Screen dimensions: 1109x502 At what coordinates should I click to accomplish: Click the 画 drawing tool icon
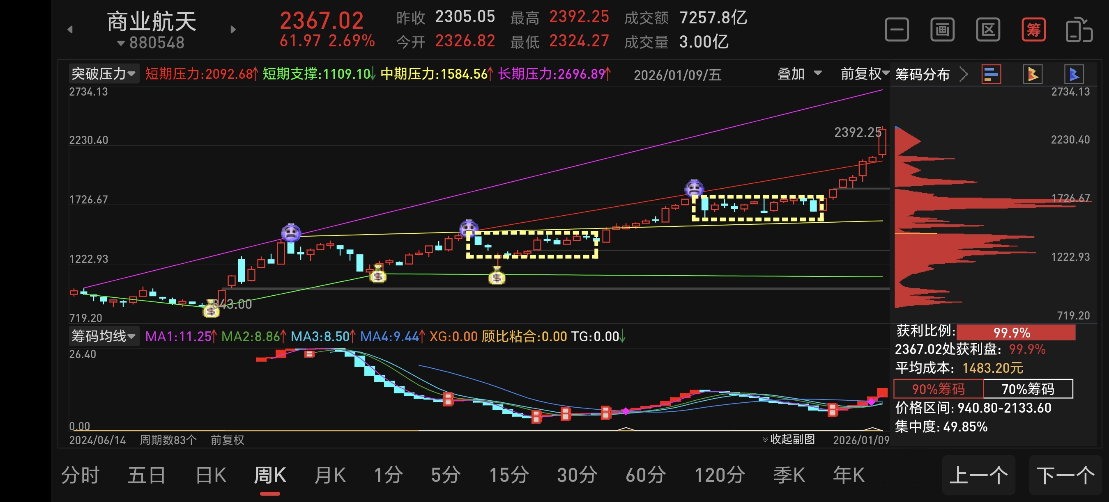942,30
